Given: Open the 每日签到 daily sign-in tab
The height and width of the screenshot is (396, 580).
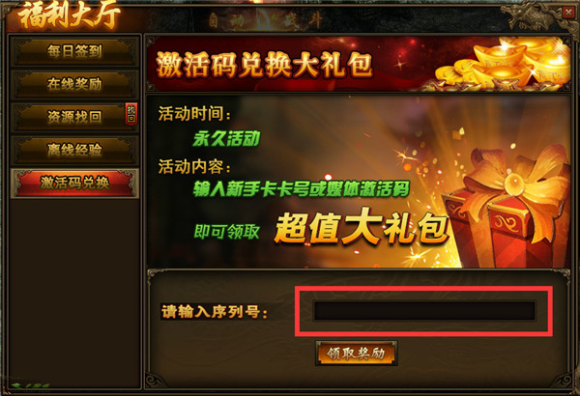Looking at the screenshot, I should pyautogui.click(x=74, y=51).
